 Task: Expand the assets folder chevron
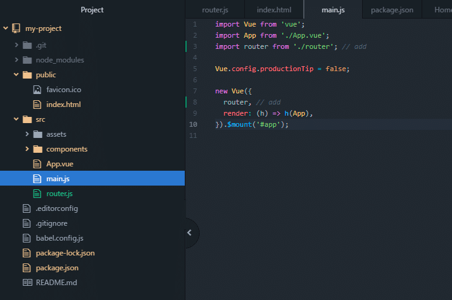(27, 134)
